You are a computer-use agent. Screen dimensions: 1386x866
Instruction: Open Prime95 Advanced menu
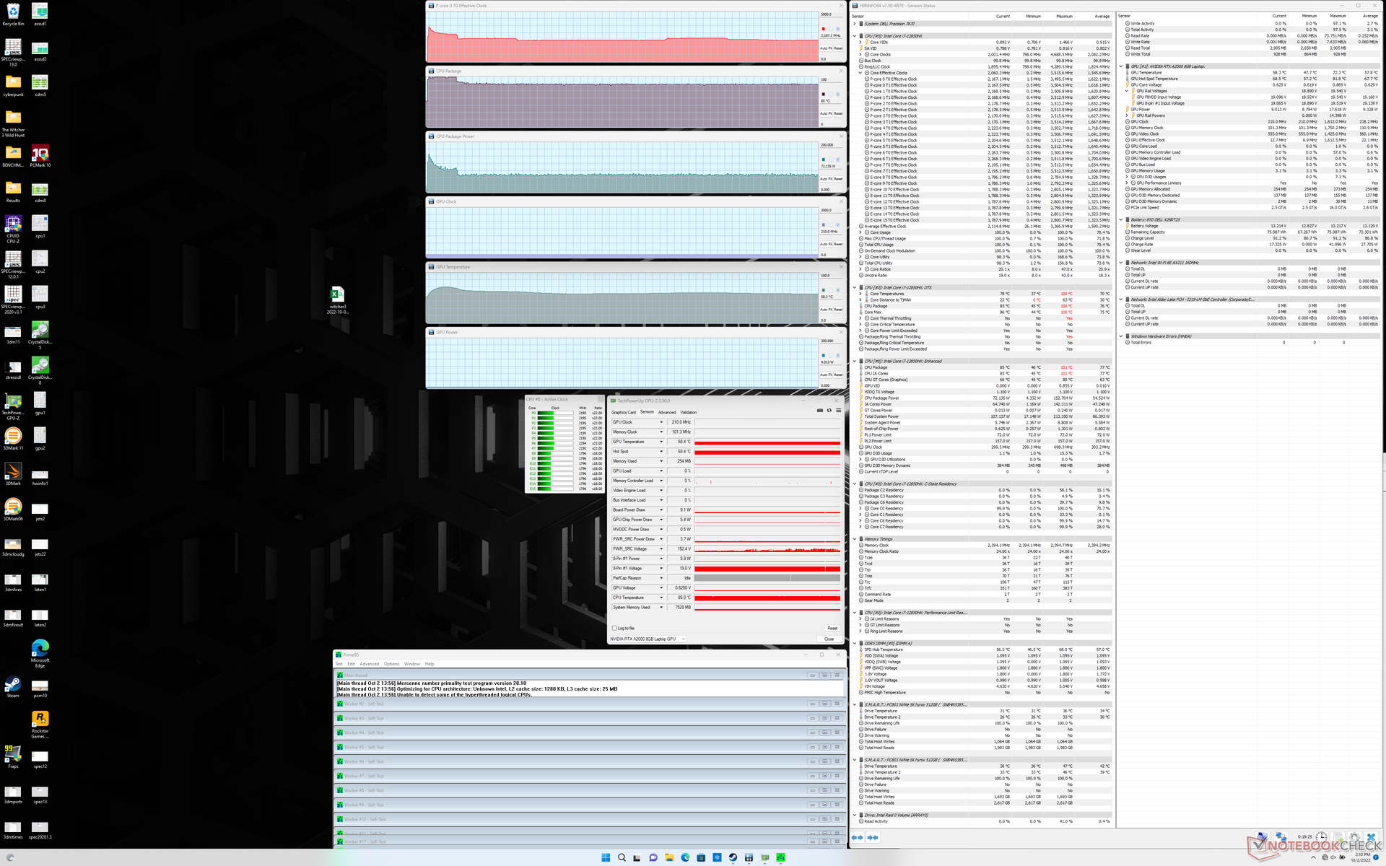[369, 664]
